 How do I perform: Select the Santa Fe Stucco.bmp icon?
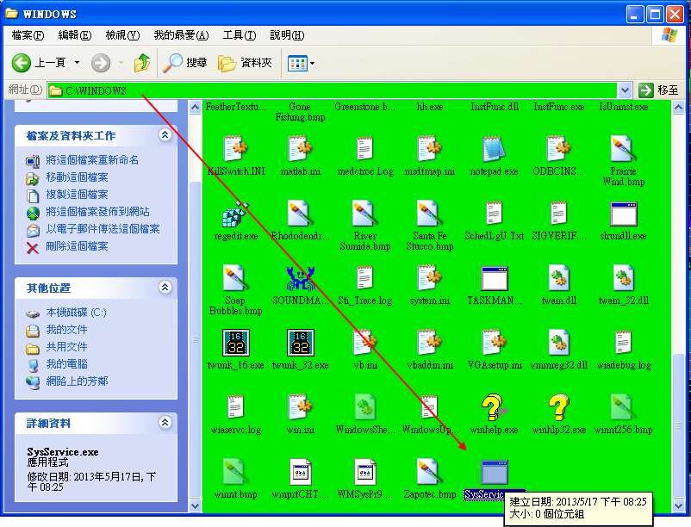coord(430,214)
